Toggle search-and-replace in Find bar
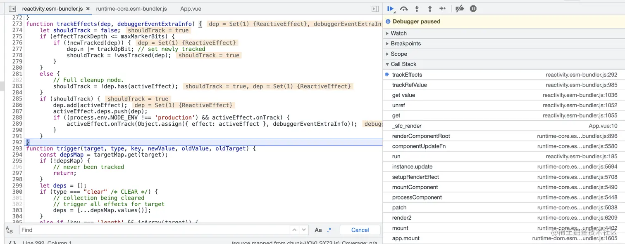The image size is (625, 244). pyautogui.click(x=10, y=230)
